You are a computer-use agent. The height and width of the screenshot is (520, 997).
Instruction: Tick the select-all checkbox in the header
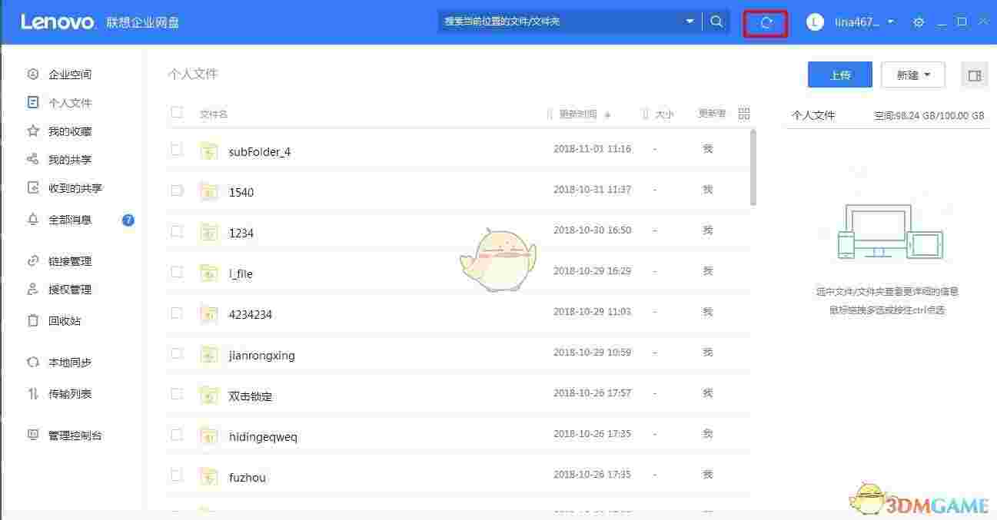coord(177,112)
